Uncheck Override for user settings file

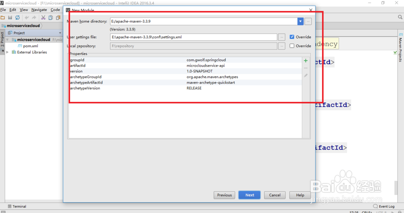tap(292, 37)
